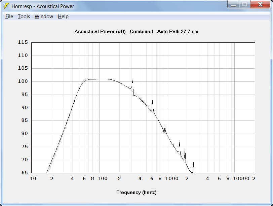Screen dimensions: 273x206
Task: Click the 100 dB axis value
Action: (x=23, y=81)
